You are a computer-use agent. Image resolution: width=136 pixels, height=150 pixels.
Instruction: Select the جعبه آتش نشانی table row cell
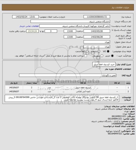(83, 92)
